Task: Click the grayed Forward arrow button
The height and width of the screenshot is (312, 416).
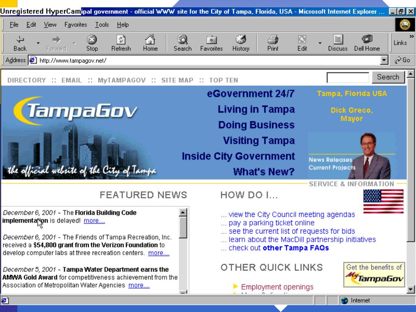Action: [x=56, y=43]
